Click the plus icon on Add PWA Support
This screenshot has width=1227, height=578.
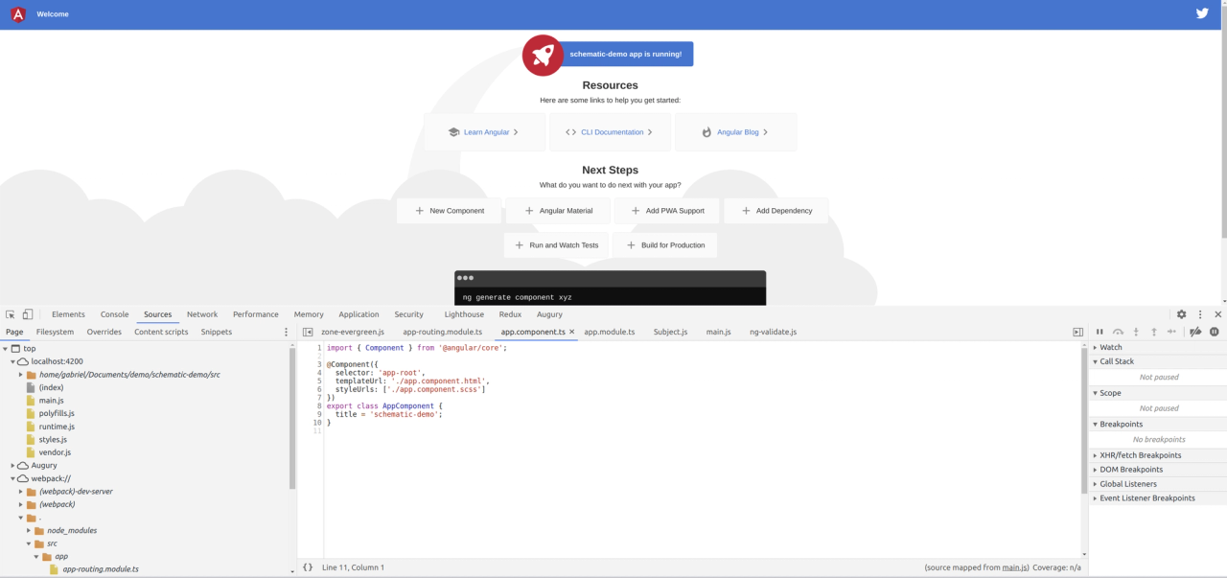coord(636,211)
